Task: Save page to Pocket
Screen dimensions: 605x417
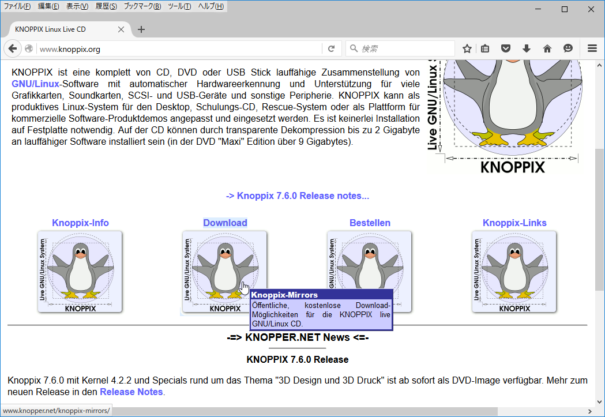Action: coord(506,48)
